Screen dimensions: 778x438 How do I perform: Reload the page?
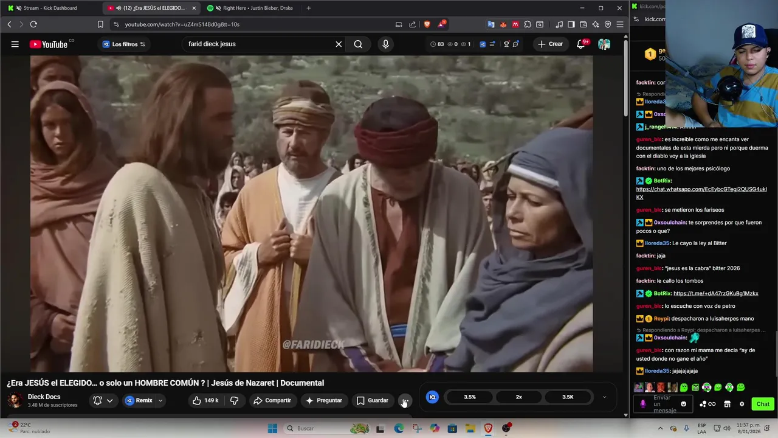point(33,24)
